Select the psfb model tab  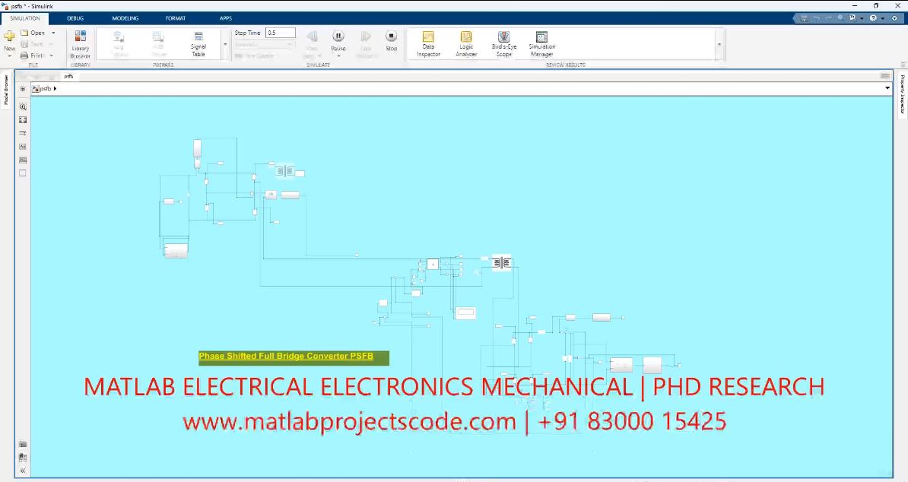pos(68,76)
